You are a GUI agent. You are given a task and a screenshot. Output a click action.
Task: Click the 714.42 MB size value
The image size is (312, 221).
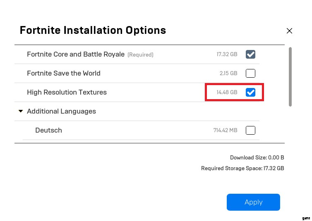coord(225,131)
